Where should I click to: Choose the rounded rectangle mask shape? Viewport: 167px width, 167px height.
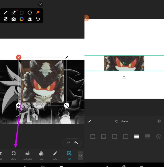coord(93,137)
